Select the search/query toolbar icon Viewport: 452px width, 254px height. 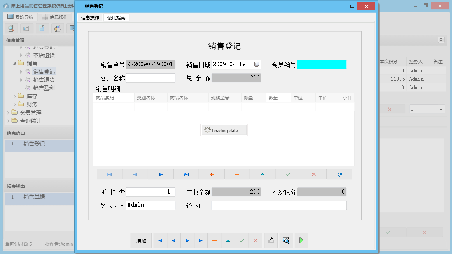(11, 28)
